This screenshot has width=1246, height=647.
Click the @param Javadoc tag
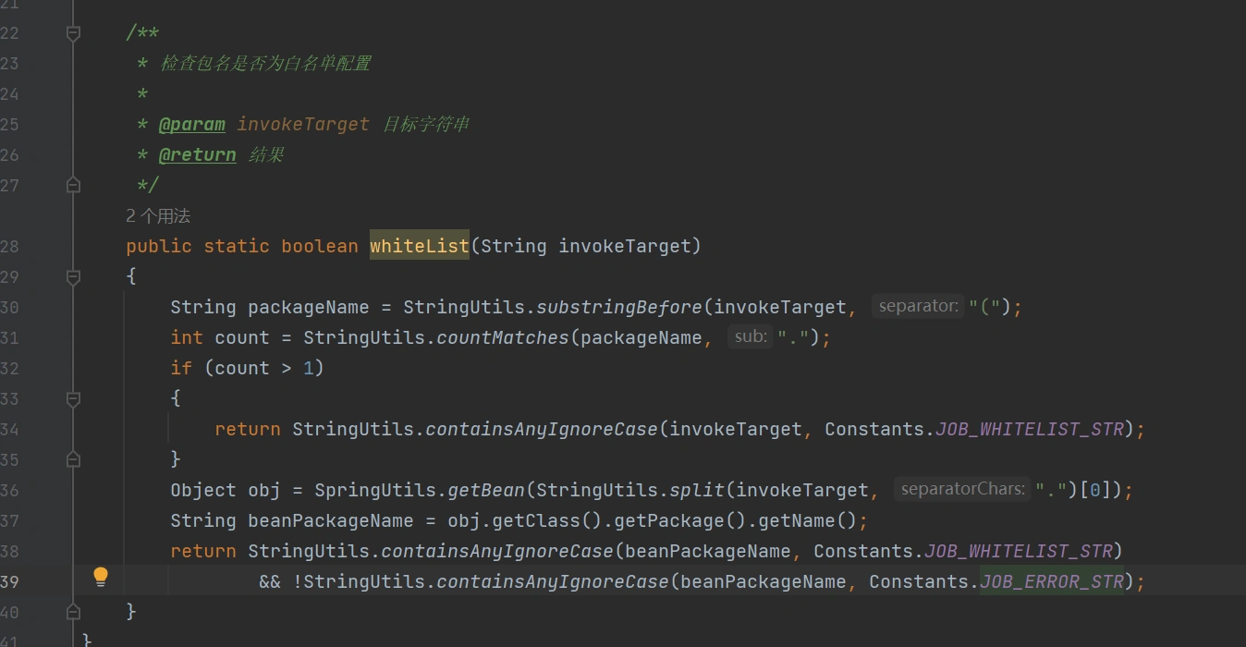point(191,124)
